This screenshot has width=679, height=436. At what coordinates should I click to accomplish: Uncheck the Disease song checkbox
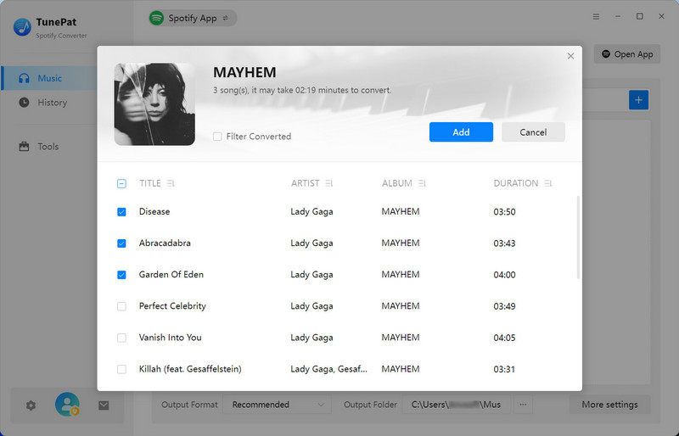[x=121, y=212]
